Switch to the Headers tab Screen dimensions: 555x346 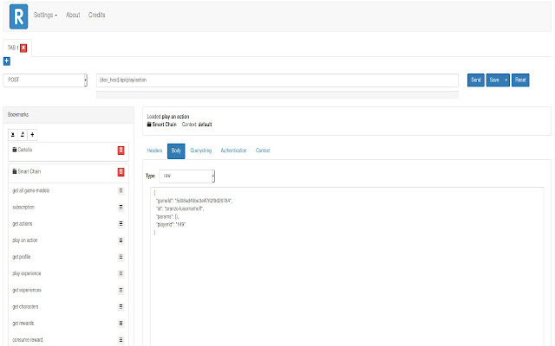(154, 151)
